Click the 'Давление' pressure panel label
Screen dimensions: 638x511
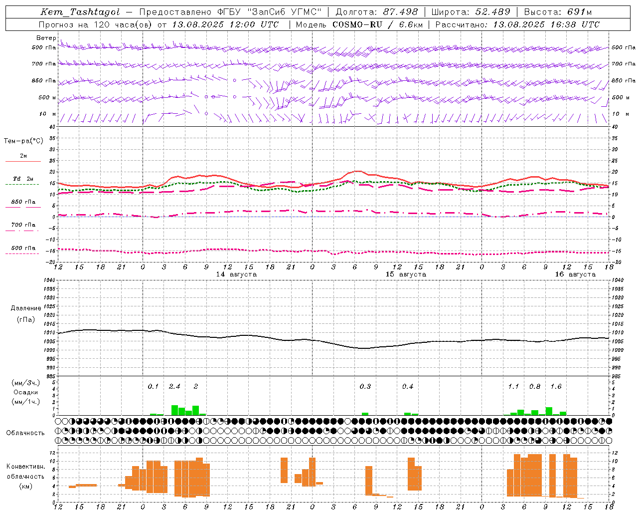point(26,308)
